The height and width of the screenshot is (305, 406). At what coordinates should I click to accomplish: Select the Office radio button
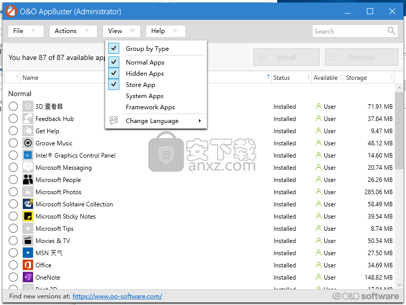(x=13, y=265)
